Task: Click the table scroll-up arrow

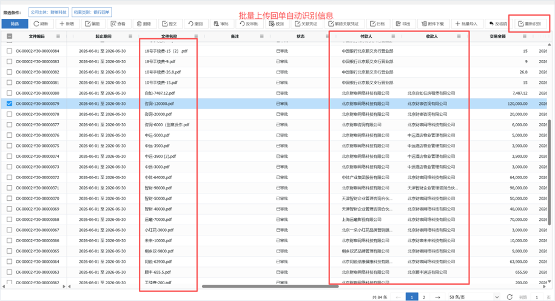Action: 550,45
